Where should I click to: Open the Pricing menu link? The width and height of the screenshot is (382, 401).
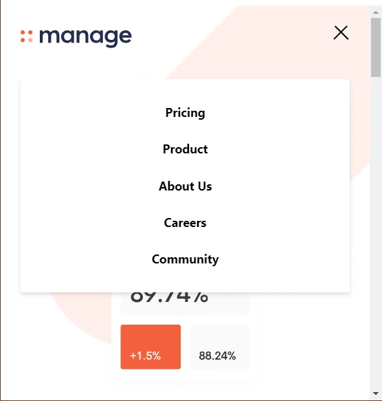(186, 113)
